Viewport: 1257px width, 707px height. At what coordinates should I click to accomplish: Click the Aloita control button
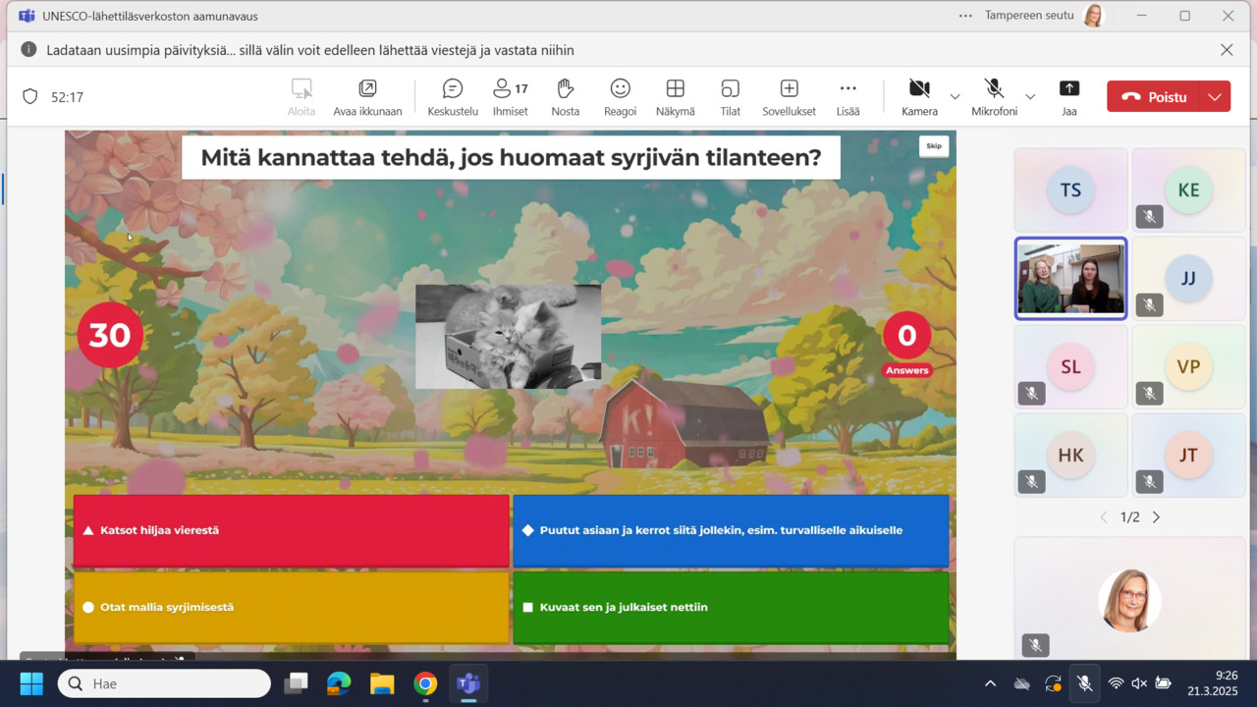tap(301, 97)
